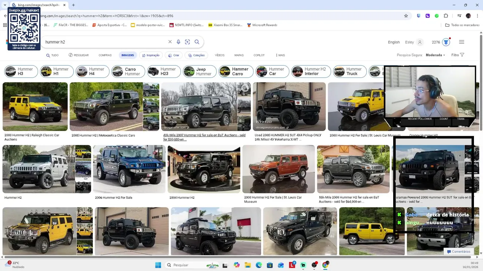Expand the Chrome tab search chevron

(5, 5)
